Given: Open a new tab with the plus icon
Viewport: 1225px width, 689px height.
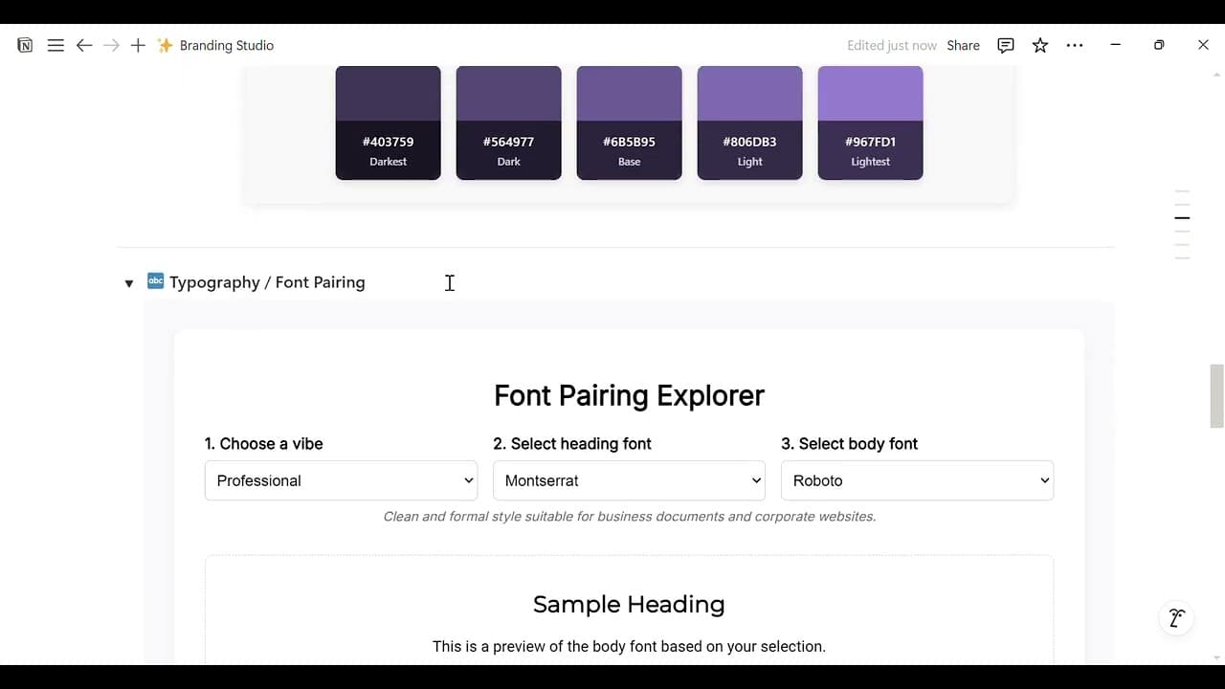Looking at the screenshot, I should coord(138,45).
